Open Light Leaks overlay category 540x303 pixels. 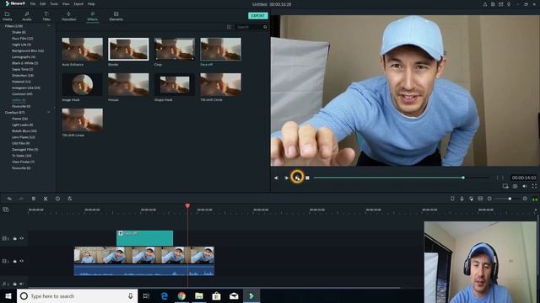[x=23, y=125]
